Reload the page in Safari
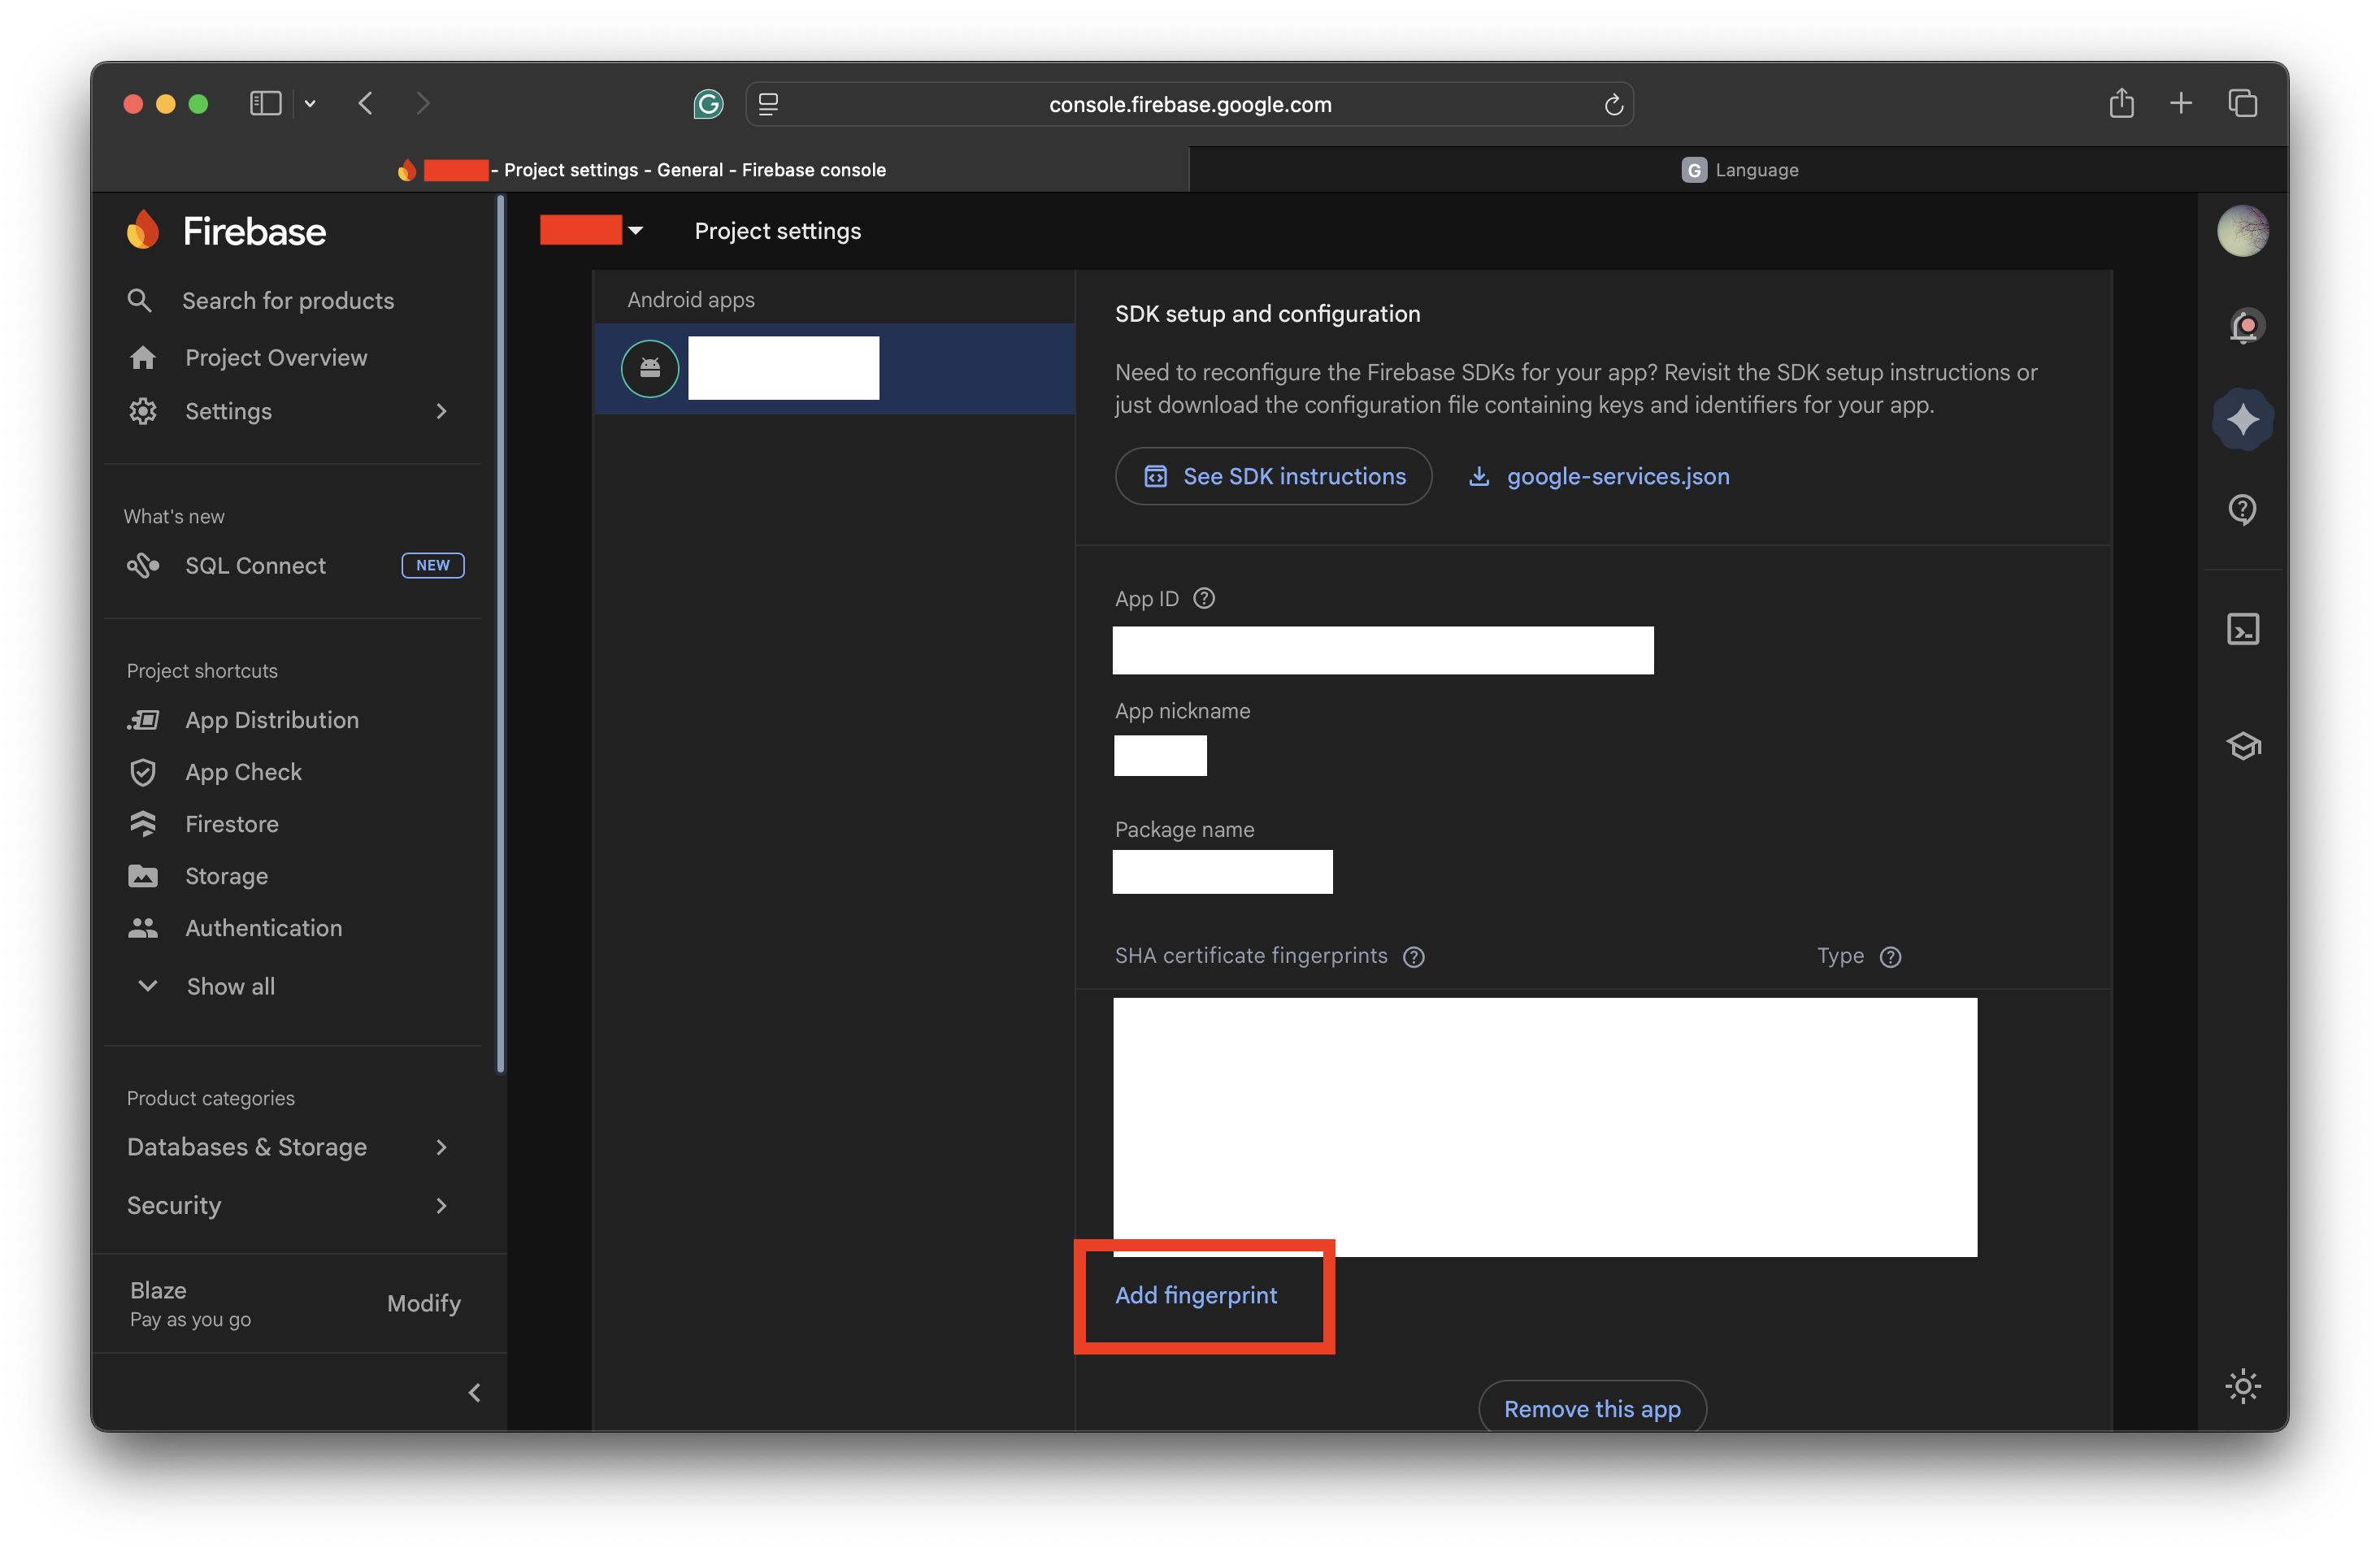This screenshot has width=2380, height=1552. (x=1613, y=104)
